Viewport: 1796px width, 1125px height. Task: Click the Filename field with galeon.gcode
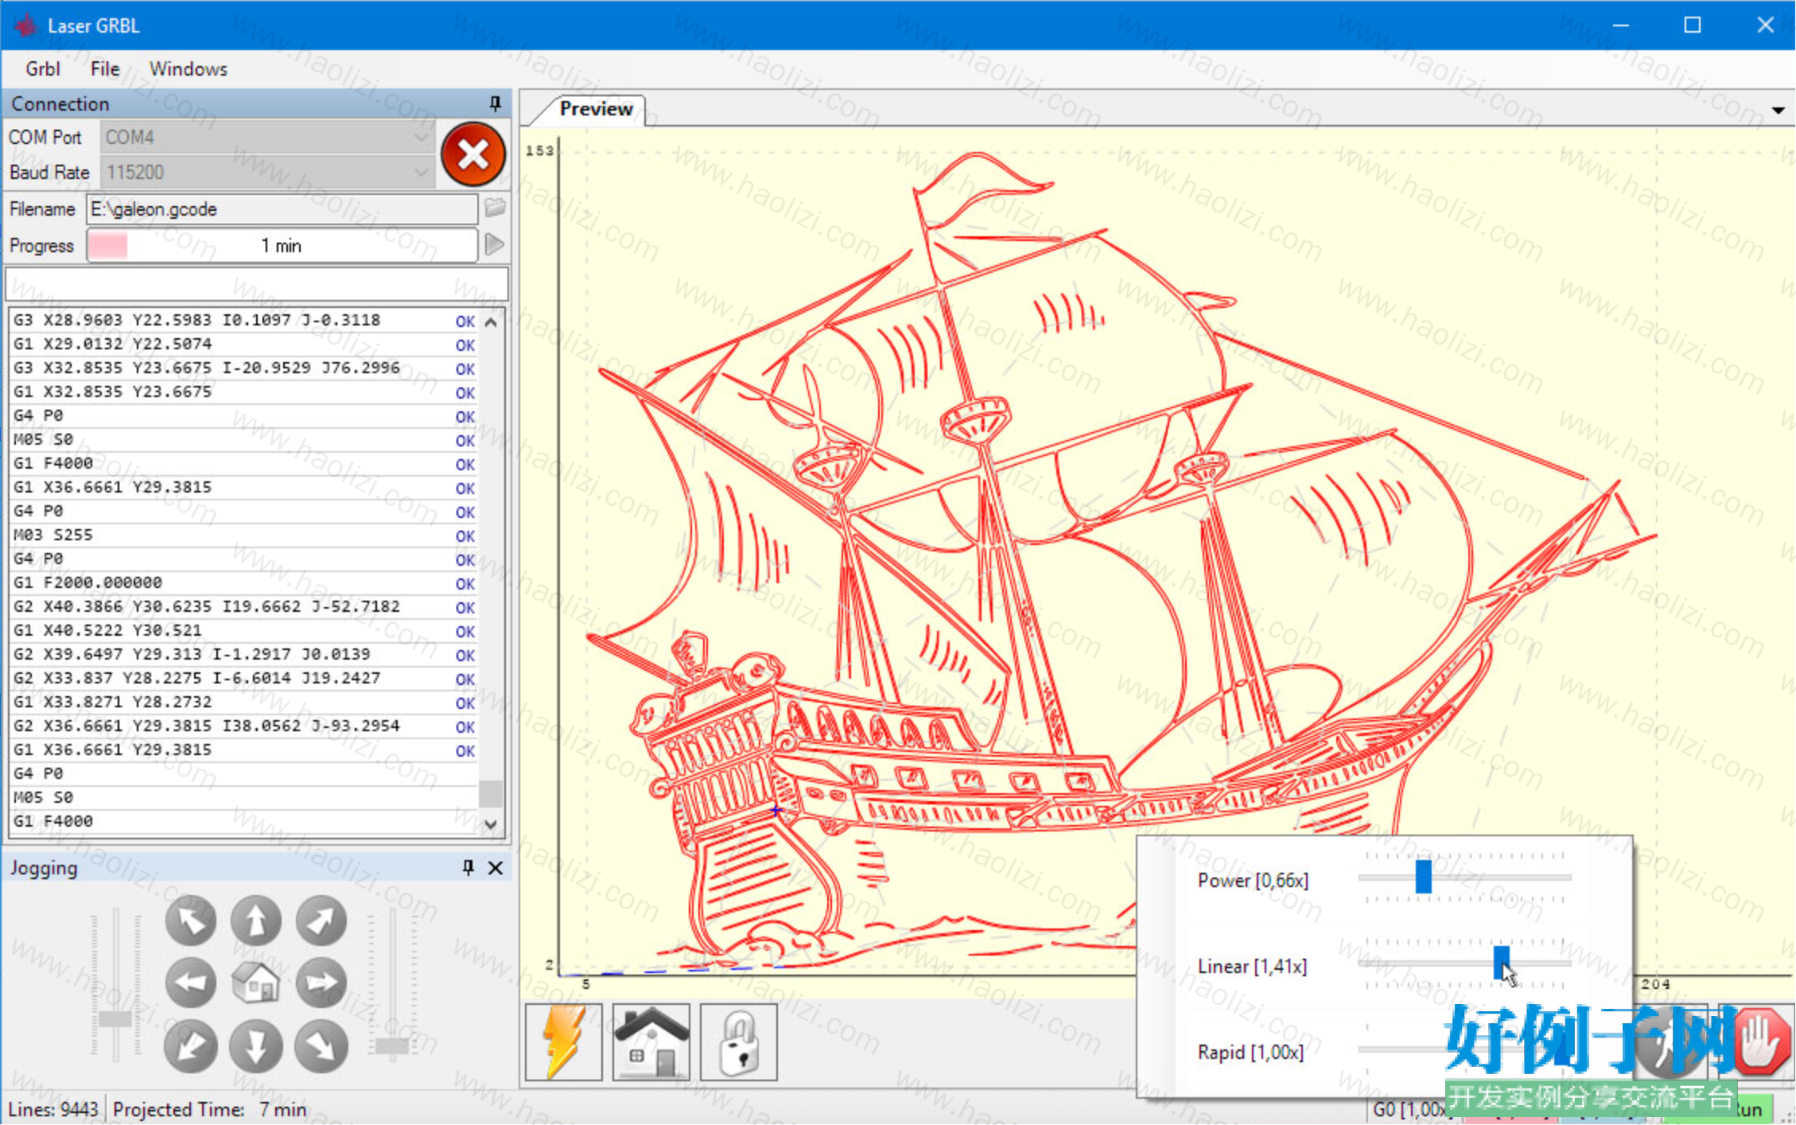tap(282, 208)
